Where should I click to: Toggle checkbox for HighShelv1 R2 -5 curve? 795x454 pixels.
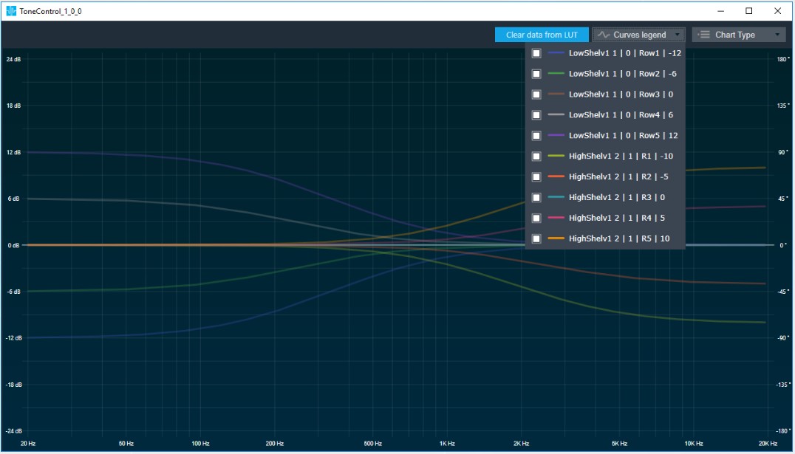point(536,177)
